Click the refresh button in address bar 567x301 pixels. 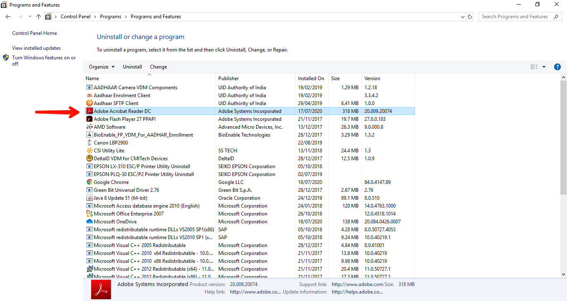tap(470, 17)
